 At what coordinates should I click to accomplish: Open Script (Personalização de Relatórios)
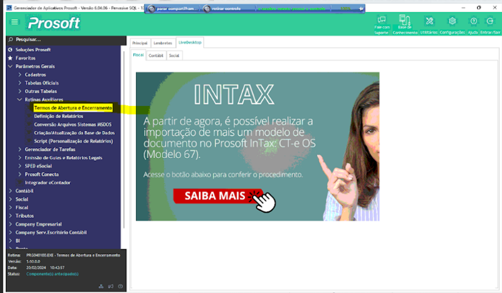[x=73, y=141]
